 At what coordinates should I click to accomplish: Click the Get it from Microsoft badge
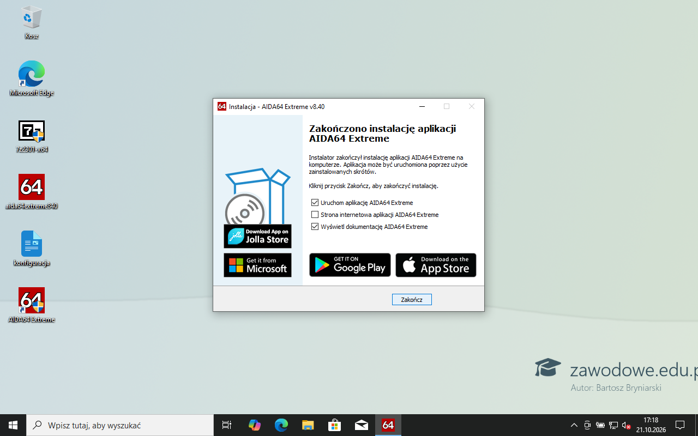pyautogui.click(x=257, y=265)
